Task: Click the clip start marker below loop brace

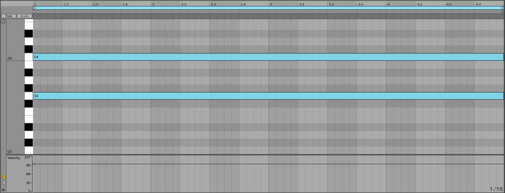Action: [x=35, y=11]
